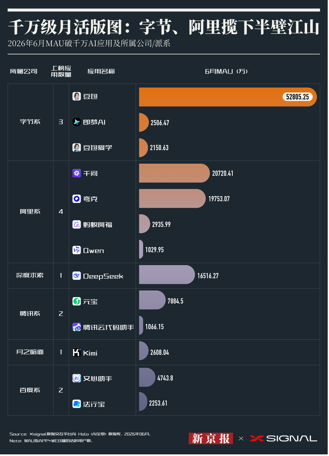
Task: Click the DeepSeek bar labeled 16516.27
Action: [x=167, y=275]
